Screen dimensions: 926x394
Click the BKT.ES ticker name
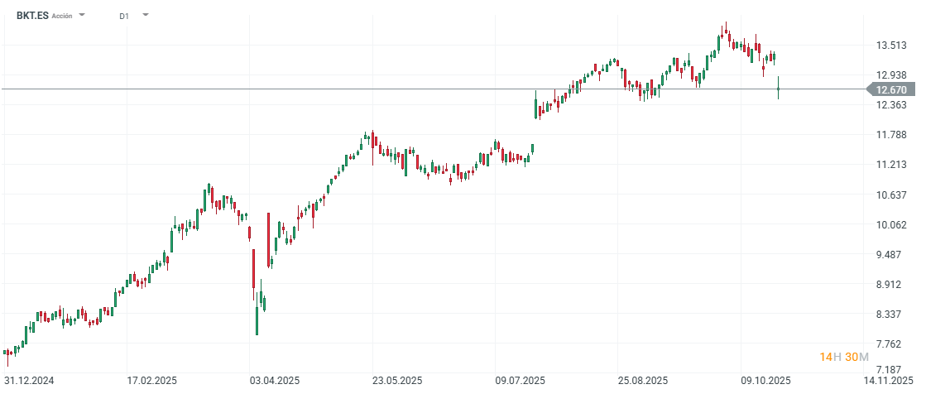tap(32, 15)
